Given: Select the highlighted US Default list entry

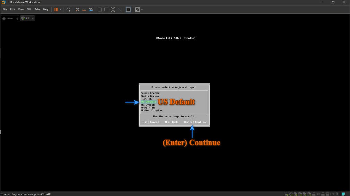Looking at the screenshot, I should 148,102.
